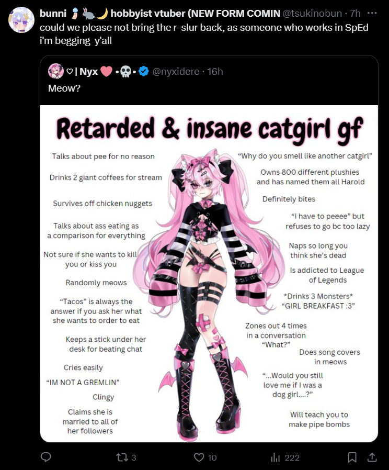Click the @nyxidere handle
The image size is (389, 470).
click(x=176, y=71)
